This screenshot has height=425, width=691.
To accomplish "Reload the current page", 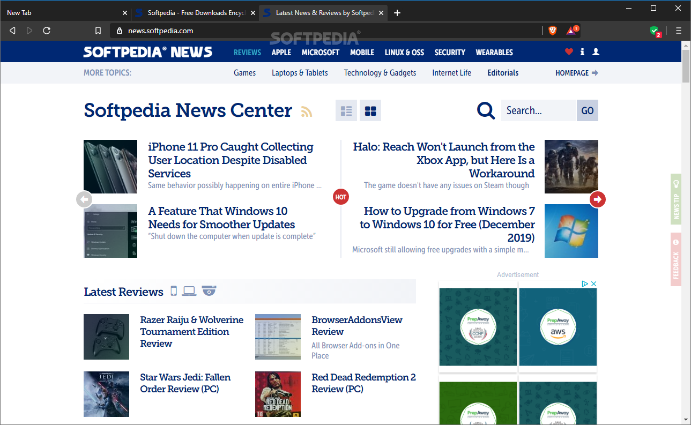I will 47,31.
